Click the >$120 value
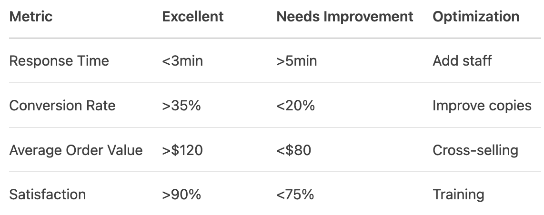The height and width of the screenshot is (215, 544). pyautogui.click(x=182, y=150)
